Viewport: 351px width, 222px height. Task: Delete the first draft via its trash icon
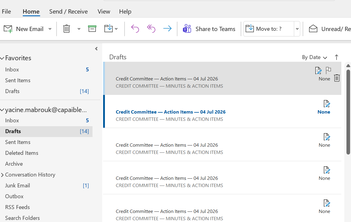tap(337, 78)
